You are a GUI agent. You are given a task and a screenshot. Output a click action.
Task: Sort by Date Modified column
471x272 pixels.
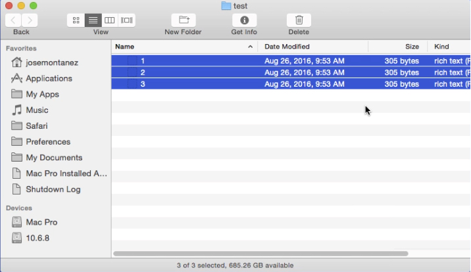pos(312,47)
